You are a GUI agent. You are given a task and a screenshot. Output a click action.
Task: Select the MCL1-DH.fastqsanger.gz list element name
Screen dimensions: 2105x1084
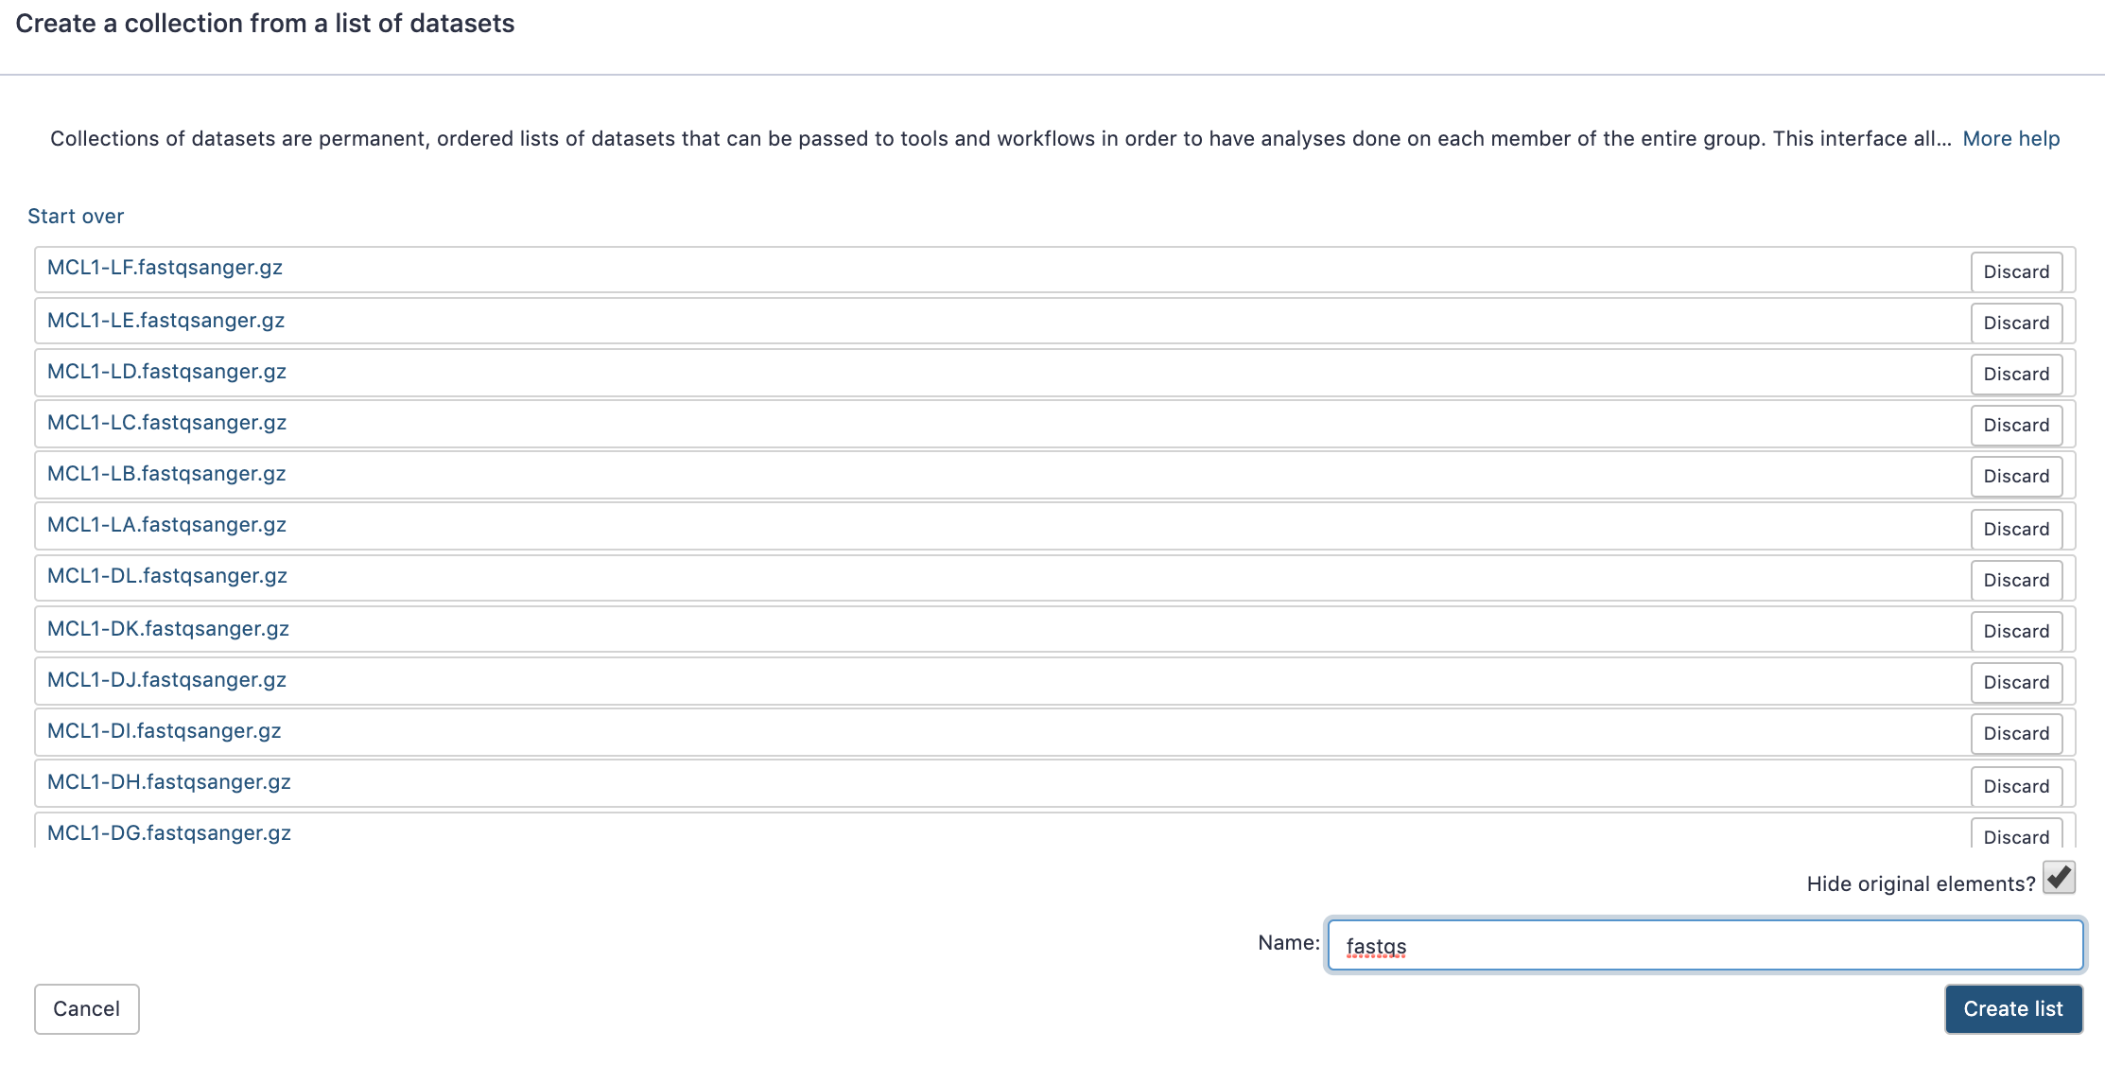click(169, 783)
